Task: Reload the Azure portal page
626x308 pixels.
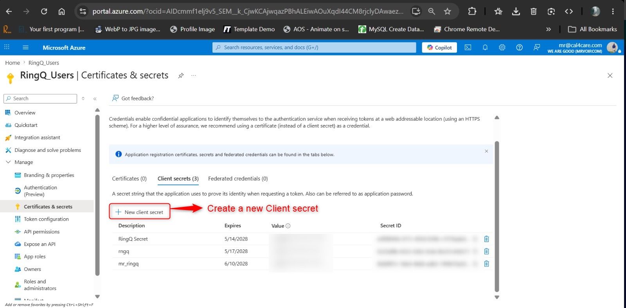Action: click(44, 11)
